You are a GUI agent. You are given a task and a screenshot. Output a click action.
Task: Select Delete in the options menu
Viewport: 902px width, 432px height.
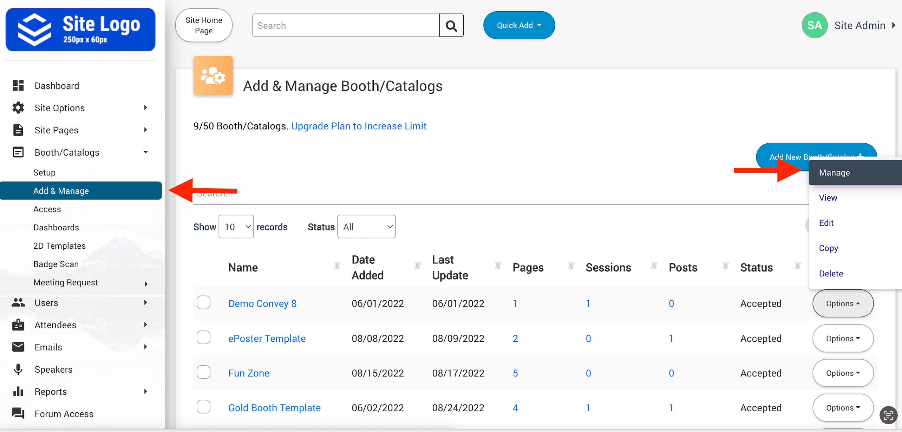point(831,274)
